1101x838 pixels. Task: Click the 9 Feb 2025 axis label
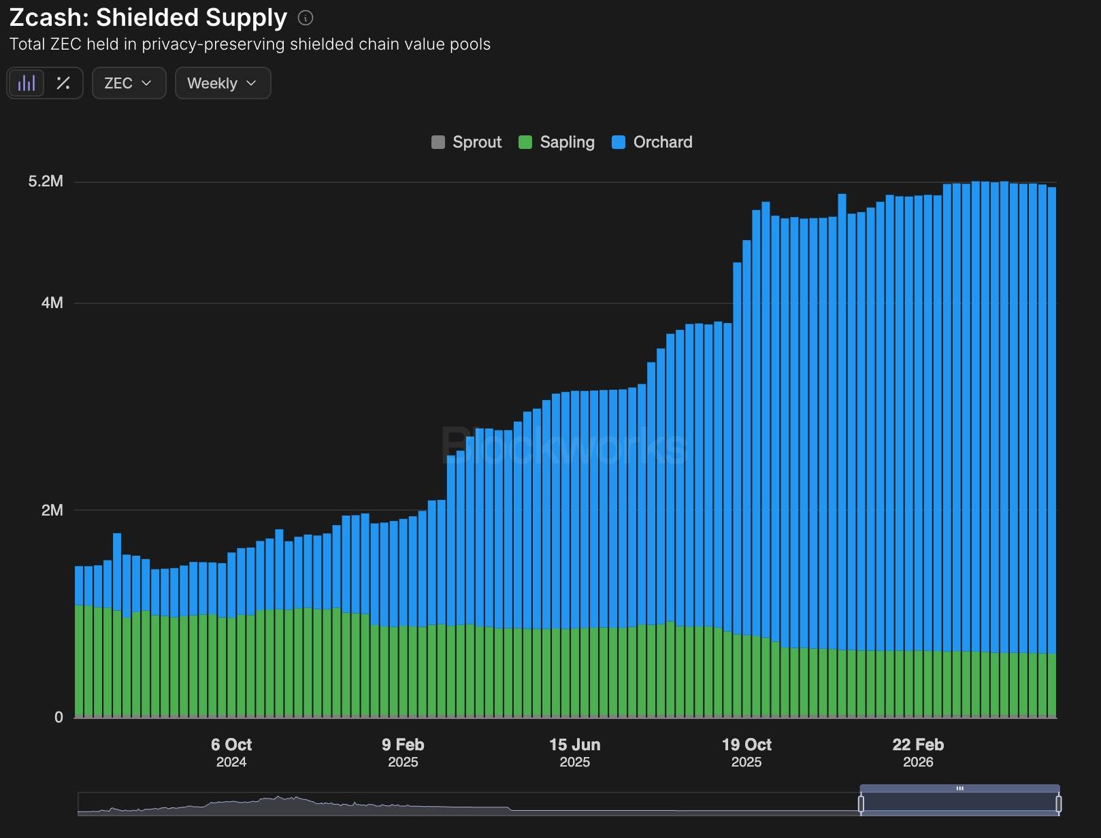click(x=403, y=753)
